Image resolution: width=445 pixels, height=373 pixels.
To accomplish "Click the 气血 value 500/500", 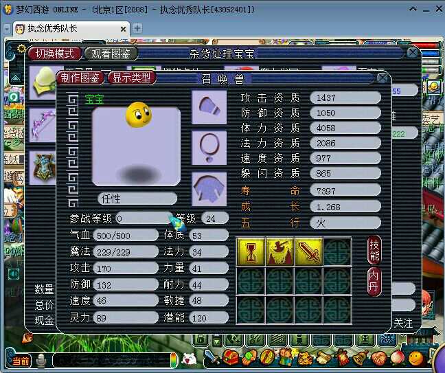I will (x=126, y=236).
